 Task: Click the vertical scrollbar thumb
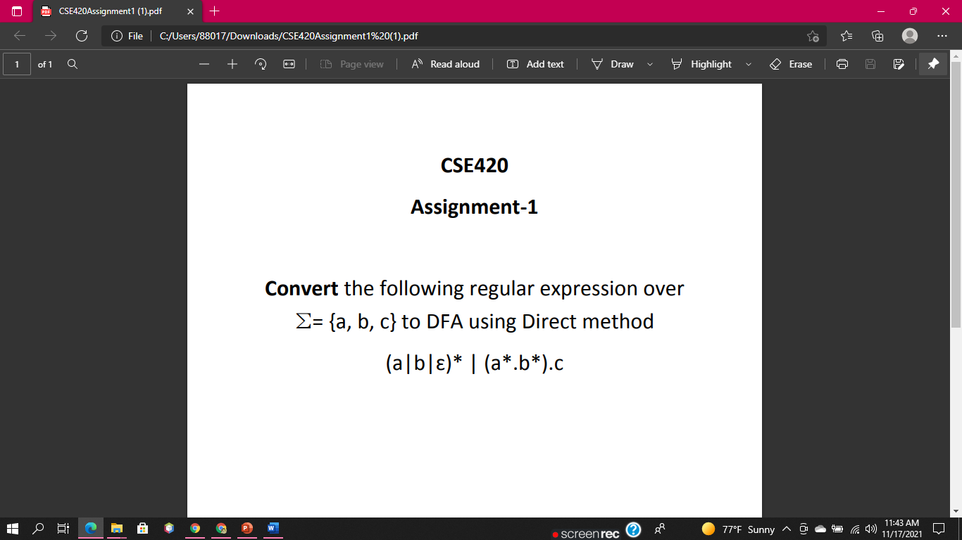click(956, 194)
